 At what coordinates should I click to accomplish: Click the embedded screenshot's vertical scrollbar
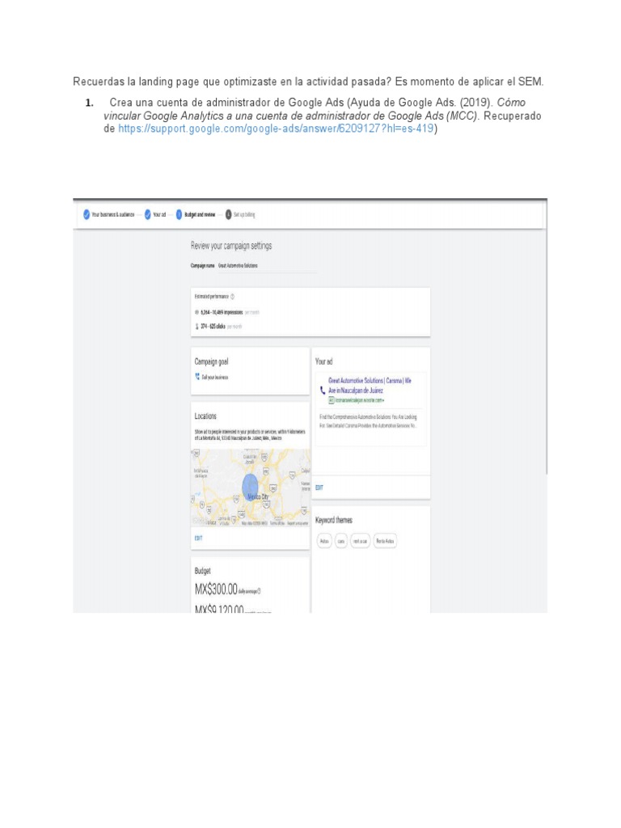546,338
